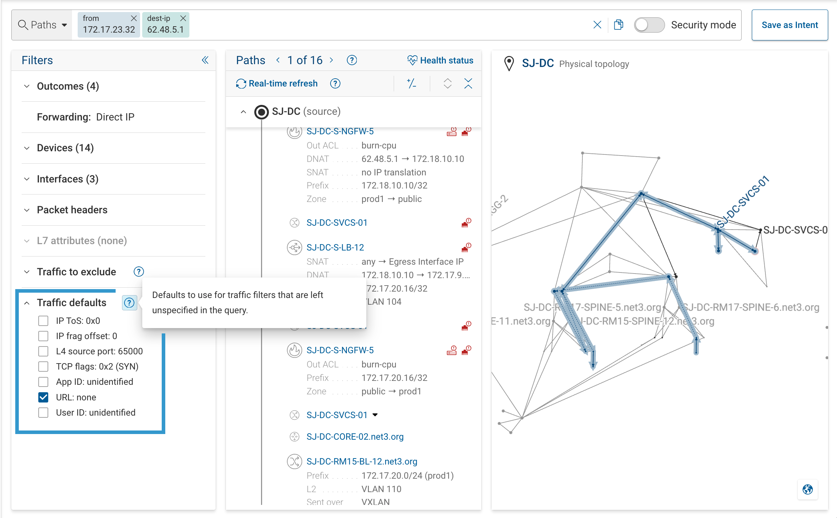Uncheck the URL: none checkbox
The width and height of the screenshot is (837, 518).
(43, 397)
